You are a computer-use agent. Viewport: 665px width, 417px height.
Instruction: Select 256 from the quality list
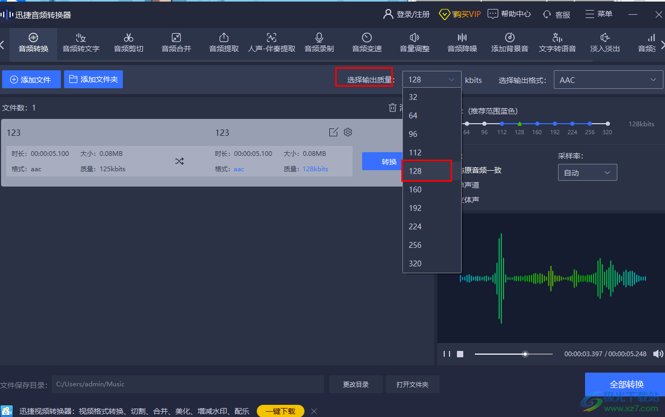(432, 245)
